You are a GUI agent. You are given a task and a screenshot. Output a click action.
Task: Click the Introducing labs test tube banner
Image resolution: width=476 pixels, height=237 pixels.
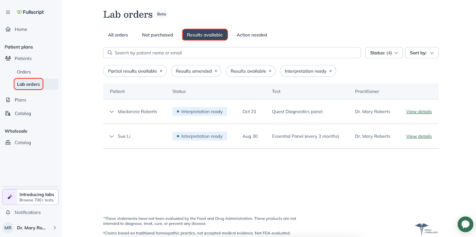30,197
